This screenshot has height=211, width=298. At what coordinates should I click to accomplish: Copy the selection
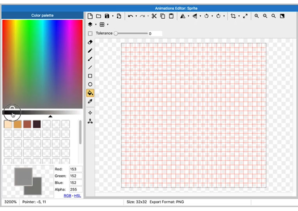click(x=163, y=16)
